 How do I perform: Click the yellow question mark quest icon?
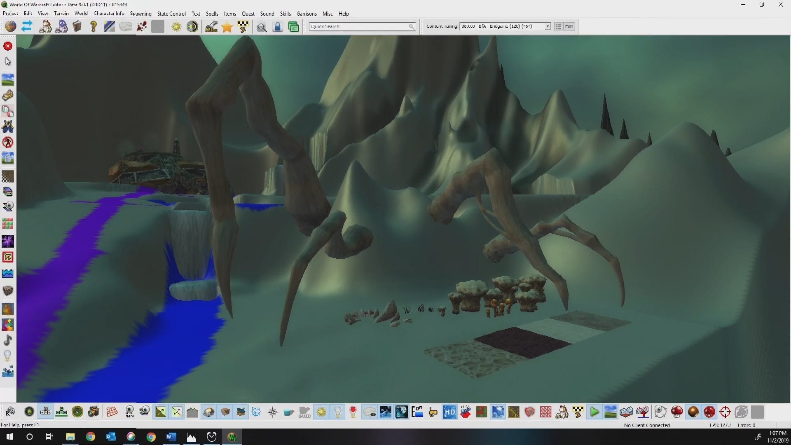coord(94,27)
